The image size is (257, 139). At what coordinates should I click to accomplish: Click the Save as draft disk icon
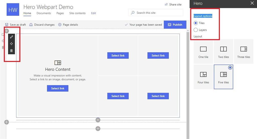pyautogui.click(x=7, y=25)
